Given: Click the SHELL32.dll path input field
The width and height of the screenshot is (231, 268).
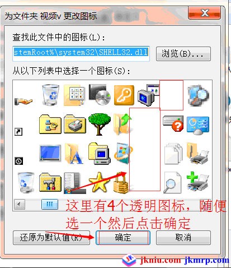Looking at the screenshot, I should coord(81,54).
